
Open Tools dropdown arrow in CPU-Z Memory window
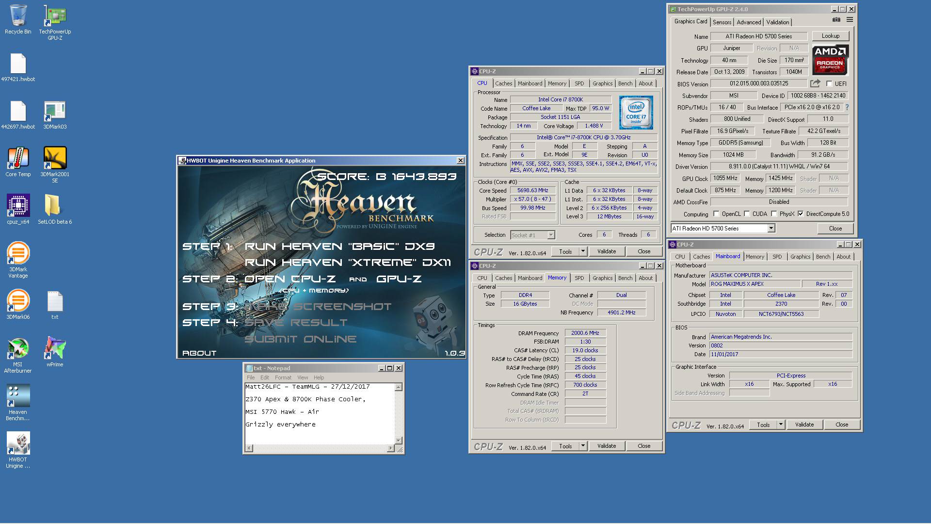point(583,446)
